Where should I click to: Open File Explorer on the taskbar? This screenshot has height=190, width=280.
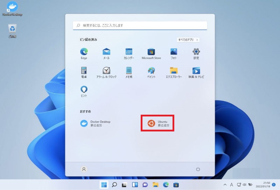[x=155, y=185]
